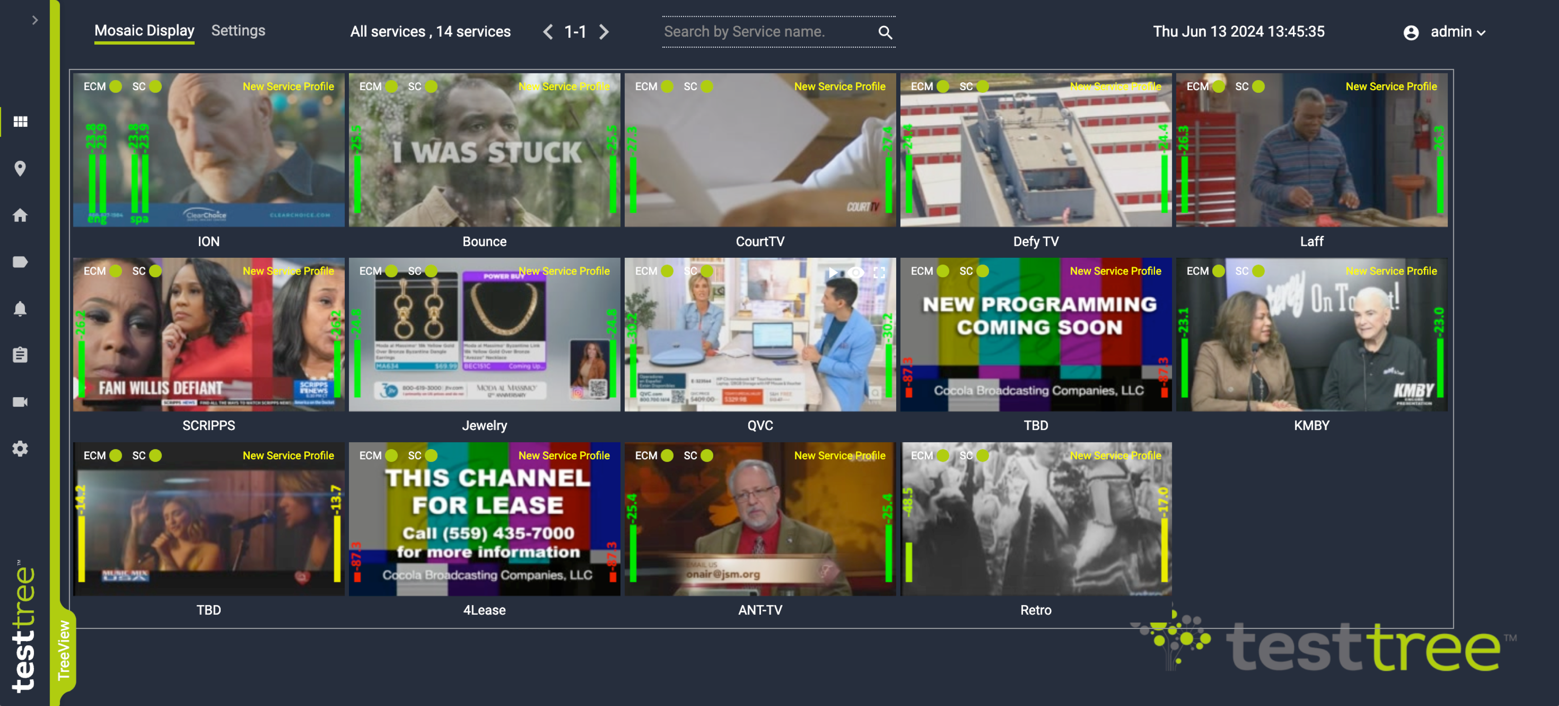
Task: Click SC status dot on CourtTV tile
Action: 707,87
